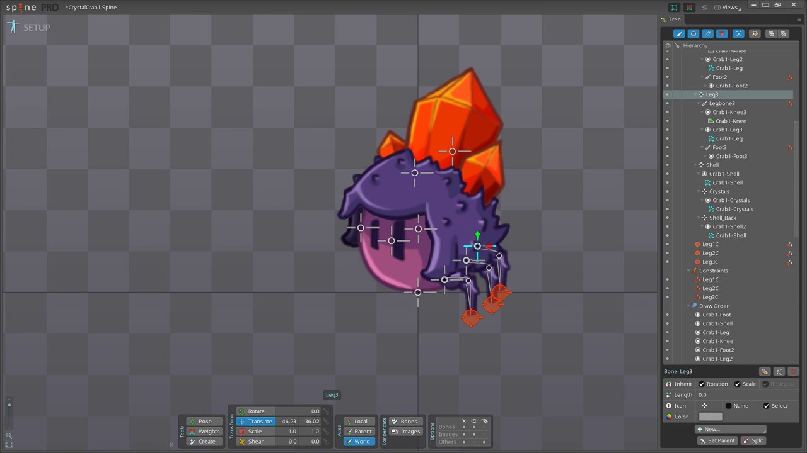
Task: Collapse the Leg3 bone node
Action: click(695, 94)
